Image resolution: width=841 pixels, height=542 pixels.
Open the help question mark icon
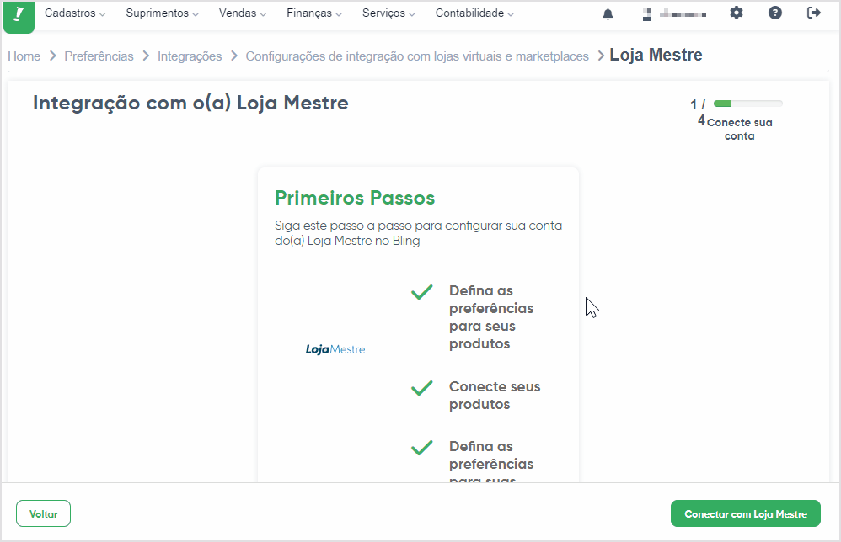pos(775,13)
